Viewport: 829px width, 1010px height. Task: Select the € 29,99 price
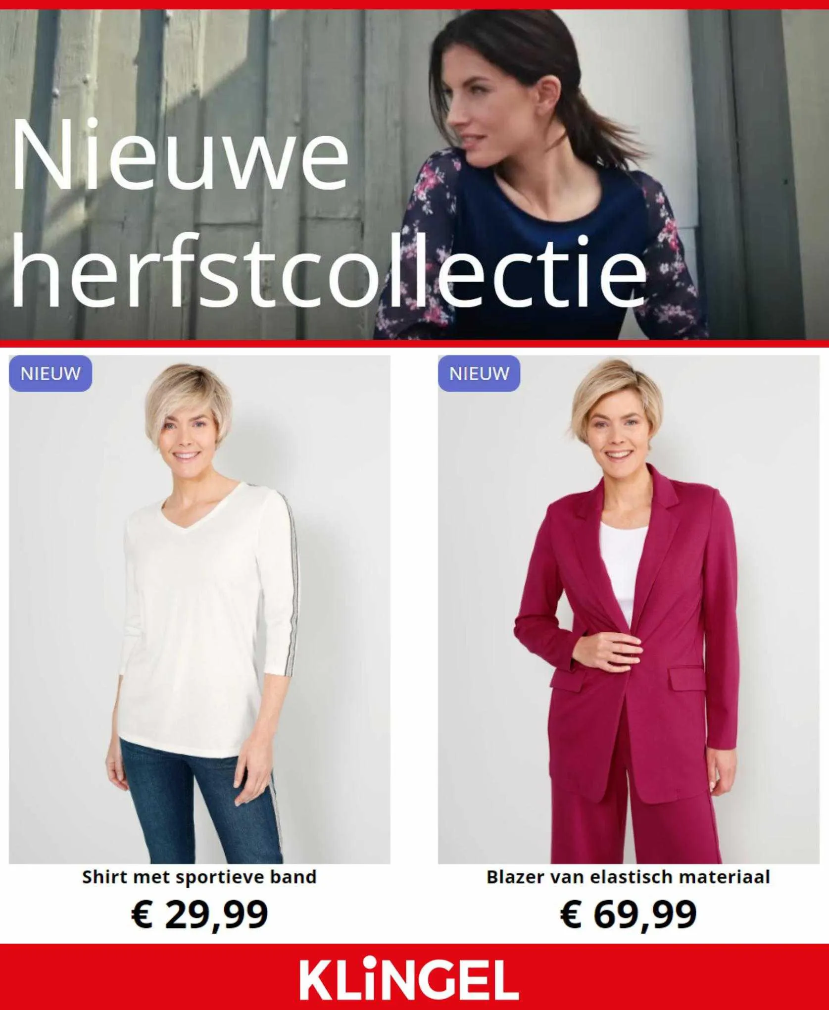pos(199,914)
